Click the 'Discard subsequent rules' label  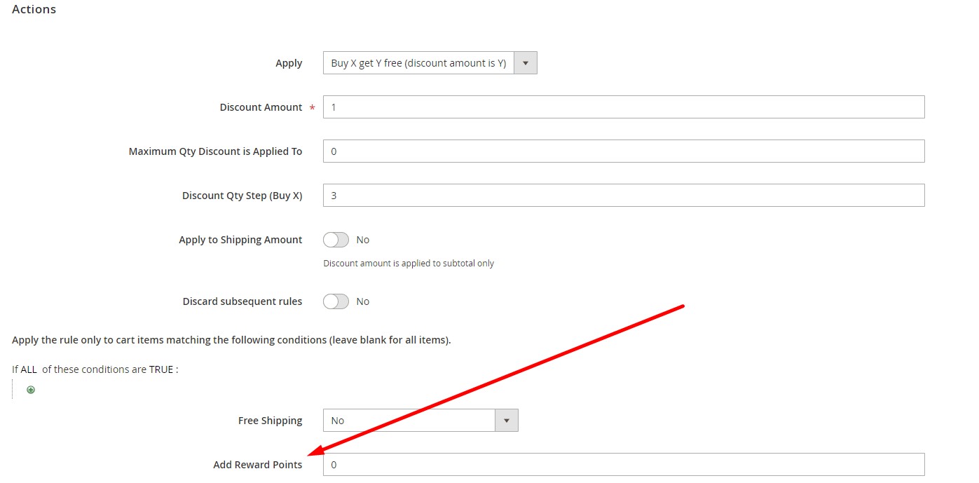click(242, 301)
